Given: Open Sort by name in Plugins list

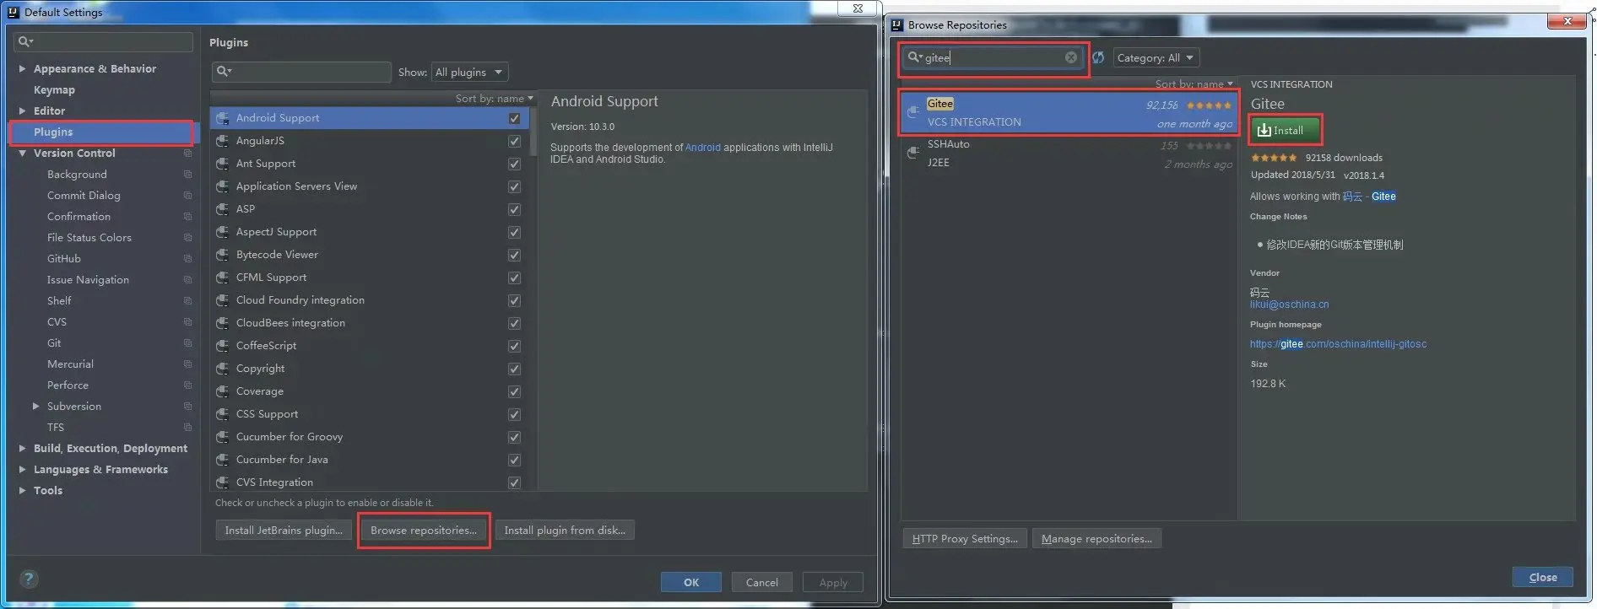Looking at the screenshot, I should (495, 99).
